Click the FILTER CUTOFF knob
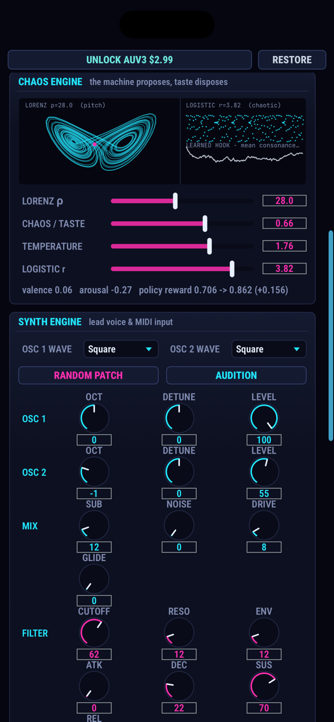This screenshot has width=334, height=722. tap(94, 633)
